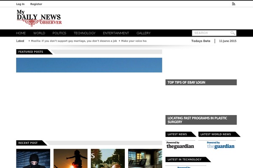
Task: Click the black Guardian logo under Latest News
Action: (x=180, y=145)
